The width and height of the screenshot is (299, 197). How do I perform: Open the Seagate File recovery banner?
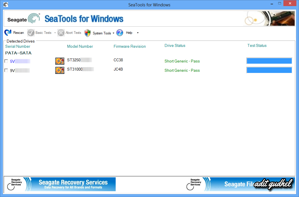[x=241, y=184]
